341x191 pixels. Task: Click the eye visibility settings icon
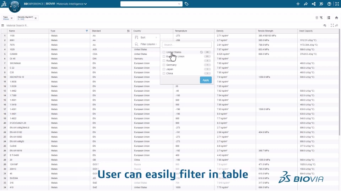pos(325,25)
